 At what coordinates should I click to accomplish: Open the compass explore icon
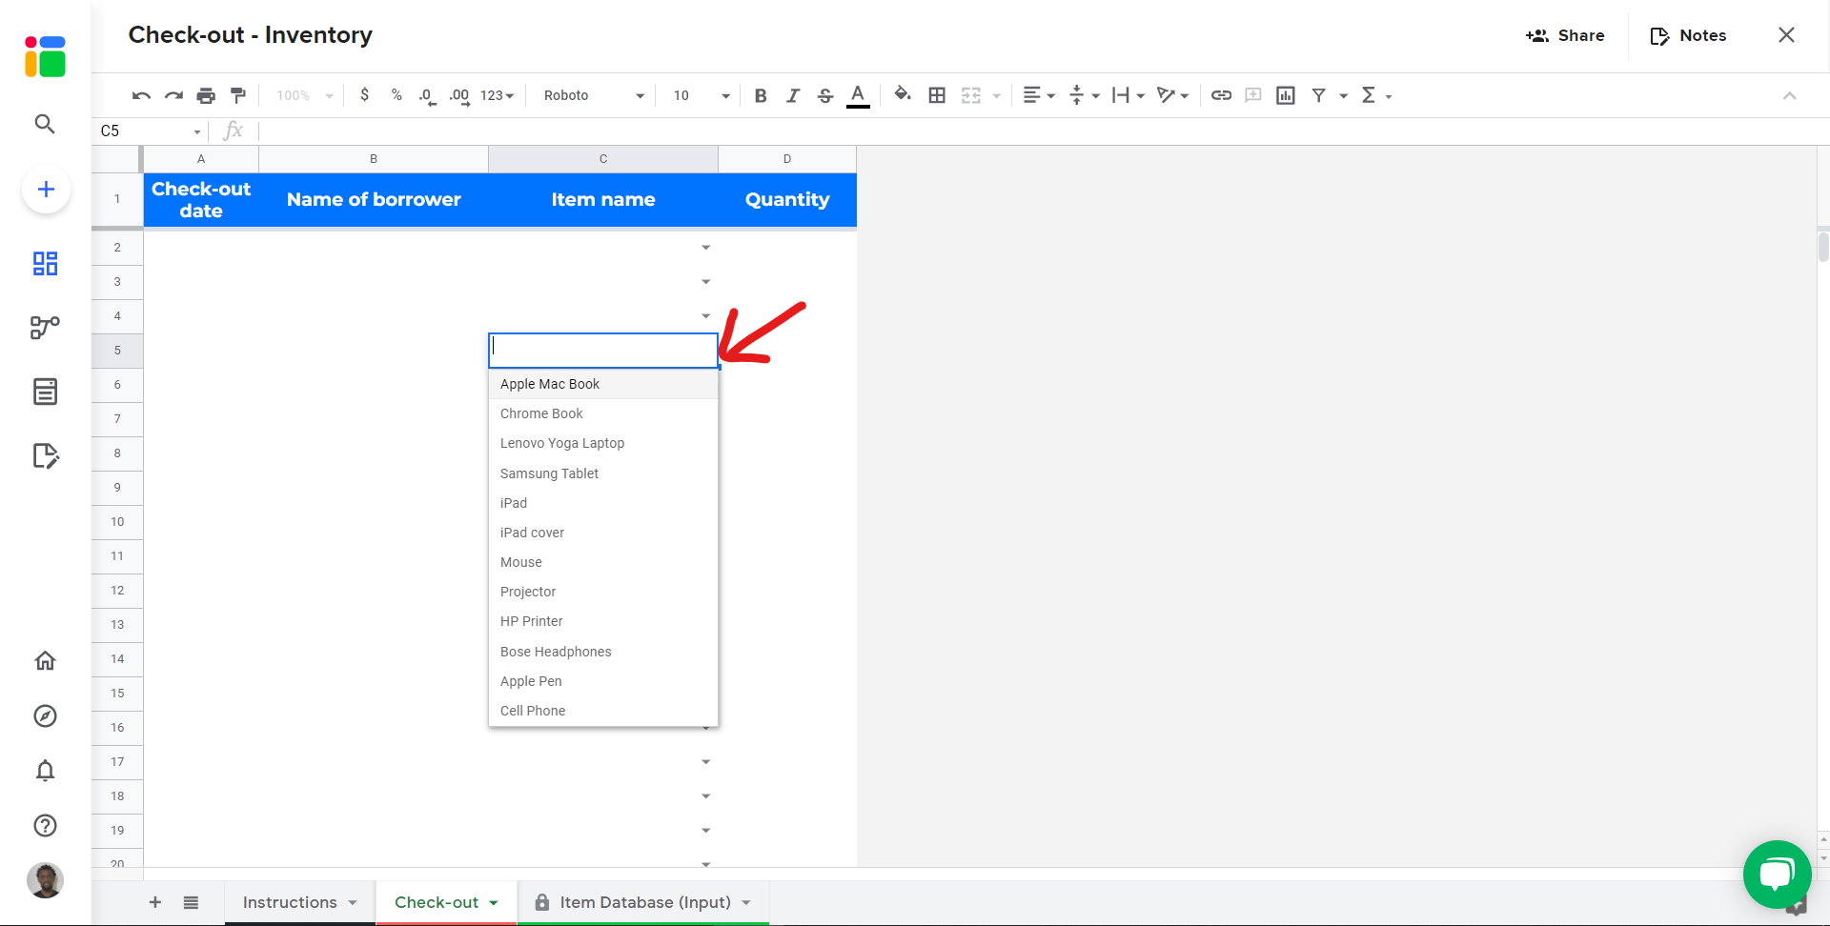coord(45,715)
